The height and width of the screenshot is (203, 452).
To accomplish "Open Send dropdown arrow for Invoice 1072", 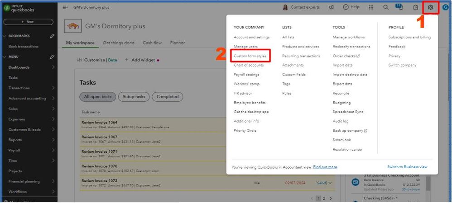I will [x=330, y=183].
